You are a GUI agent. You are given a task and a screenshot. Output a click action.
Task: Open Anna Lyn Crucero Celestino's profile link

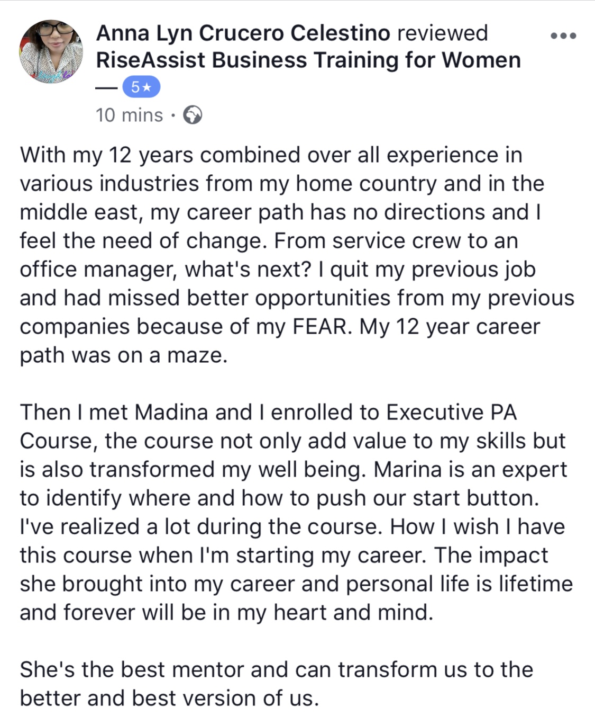tap(243, 33)
